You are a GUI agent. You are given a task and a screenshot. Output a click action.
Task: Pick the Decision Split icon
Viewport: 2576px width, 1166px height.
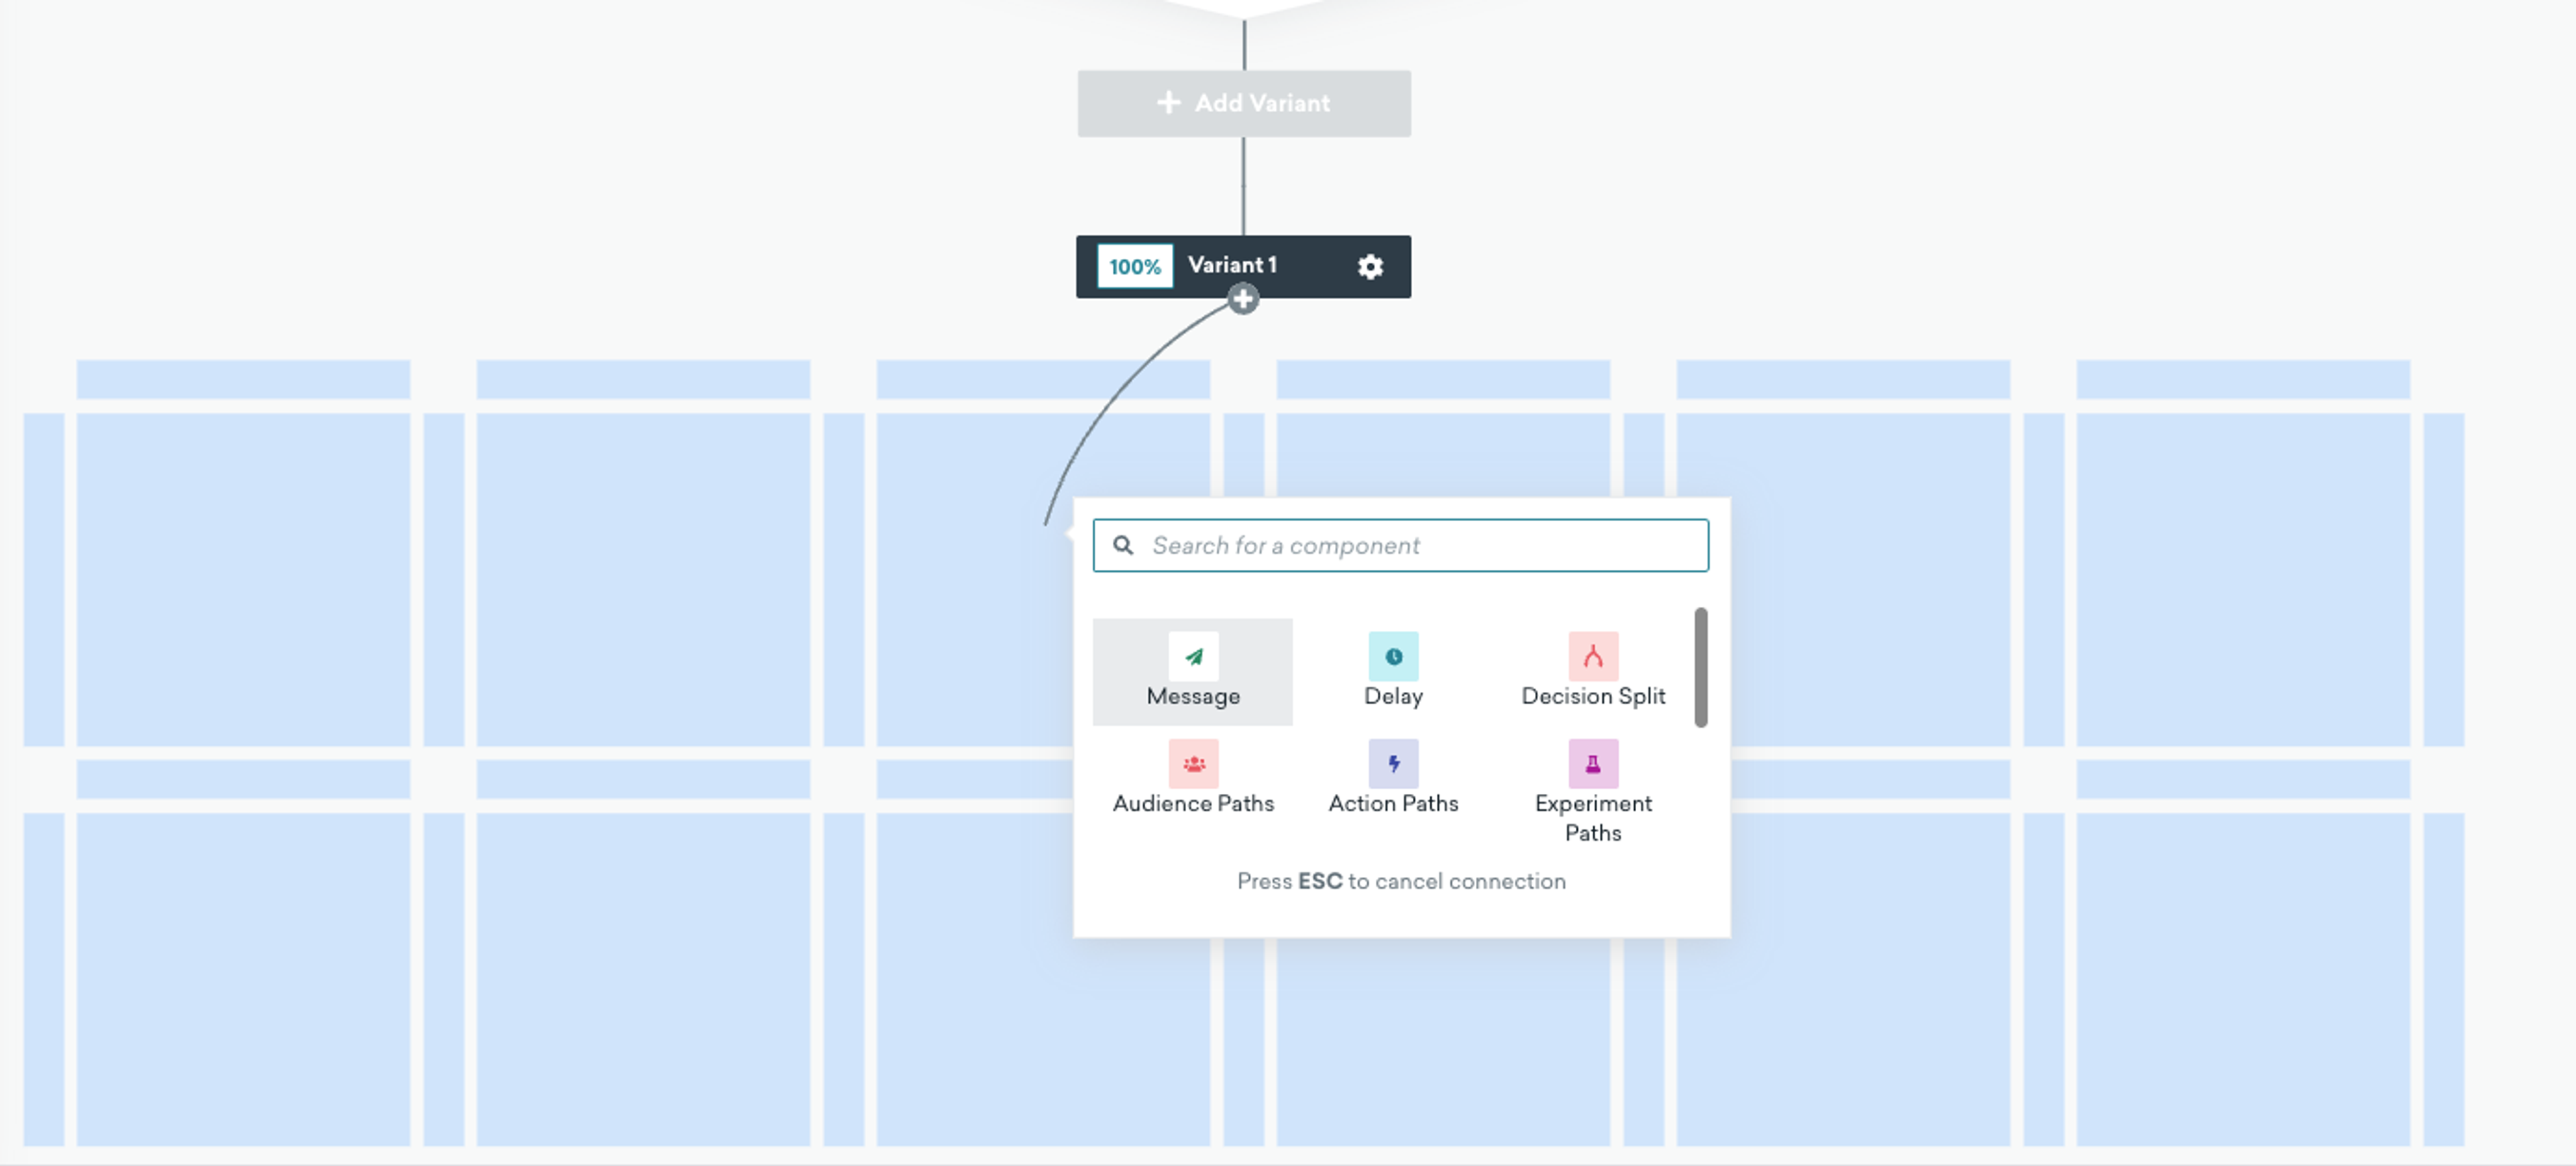(x=1593, y=656)
